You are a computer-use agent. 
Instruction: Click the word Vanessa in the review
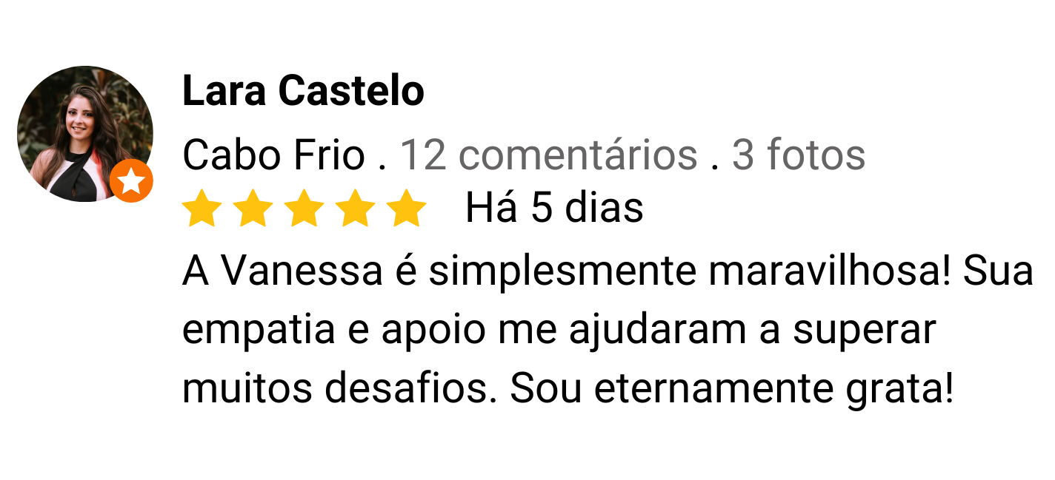pyautogui.click(x=302, y=271)
